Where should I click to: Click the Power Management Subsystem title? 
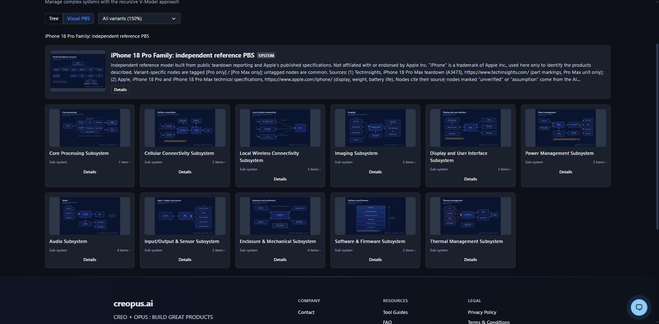[x=559, y=153]
